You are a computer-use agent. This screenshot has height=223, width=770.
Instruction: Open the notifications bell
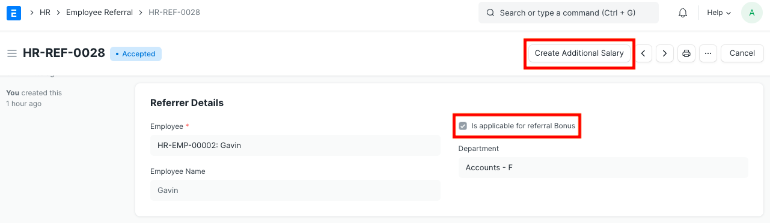[x=683, y=13]
